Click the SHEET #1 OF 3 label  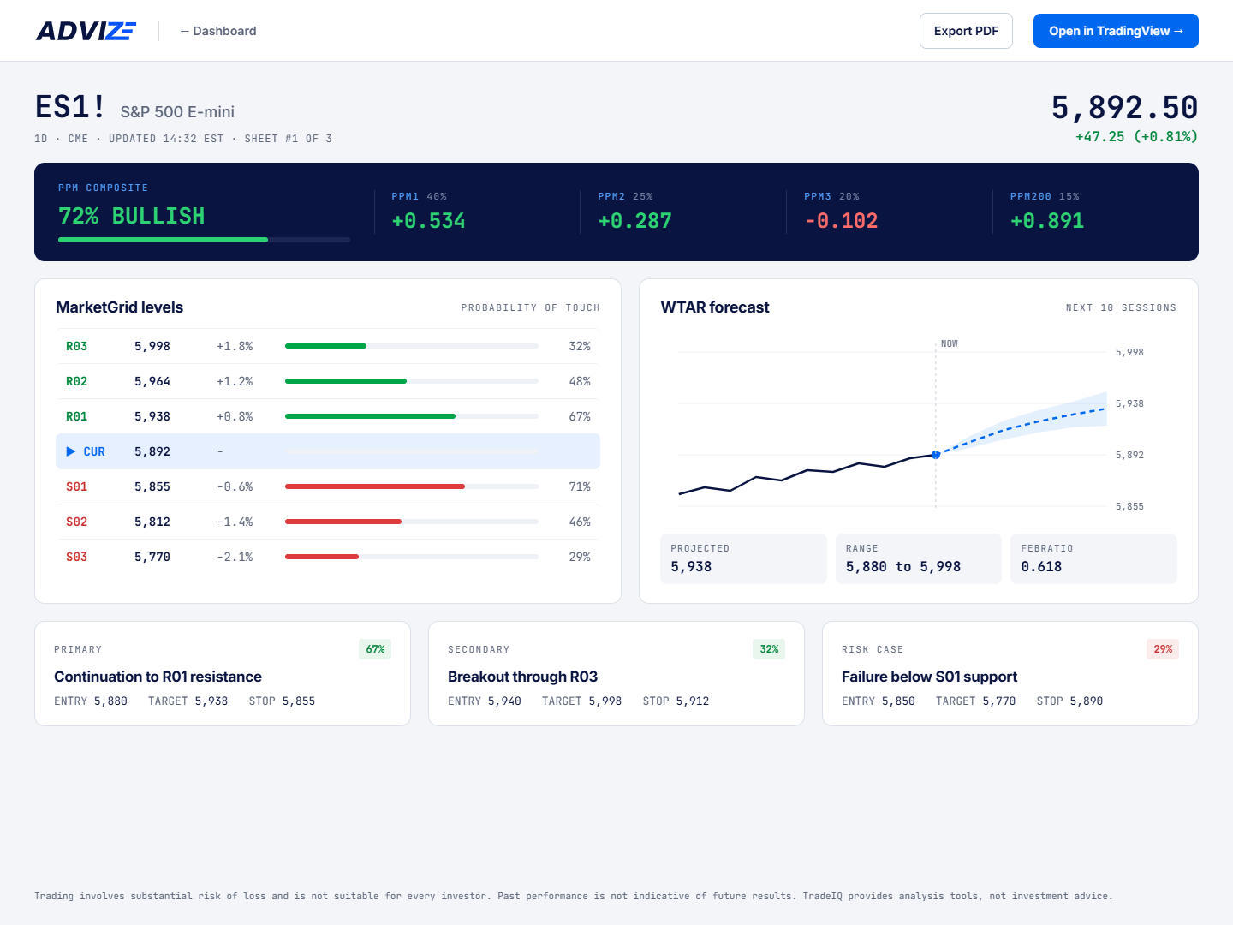click(288, 139)
